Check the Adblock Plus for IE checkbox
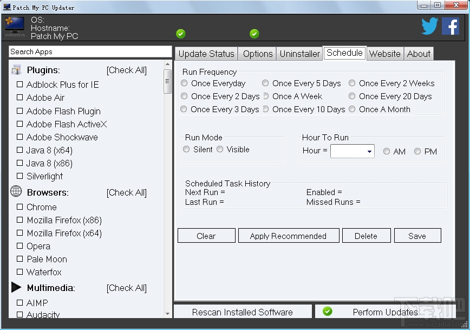 point(20,85)
